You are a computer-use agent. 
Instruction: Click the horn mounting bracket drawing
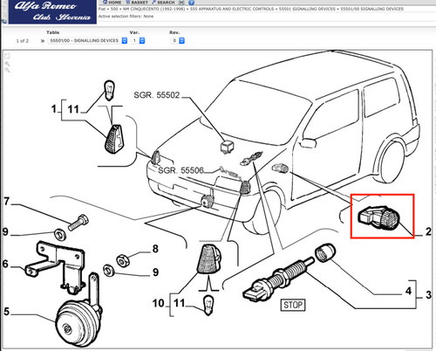[x=55, y=267]
